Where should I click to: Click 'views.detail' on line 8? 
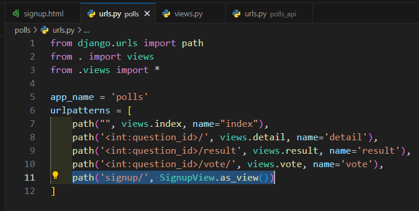point(253,137)
